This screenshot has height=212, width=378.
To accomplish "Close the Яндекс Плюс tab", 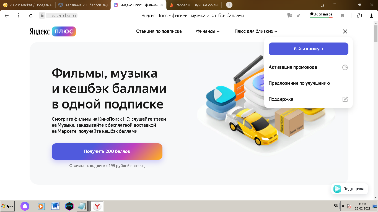I will (162, 5).
